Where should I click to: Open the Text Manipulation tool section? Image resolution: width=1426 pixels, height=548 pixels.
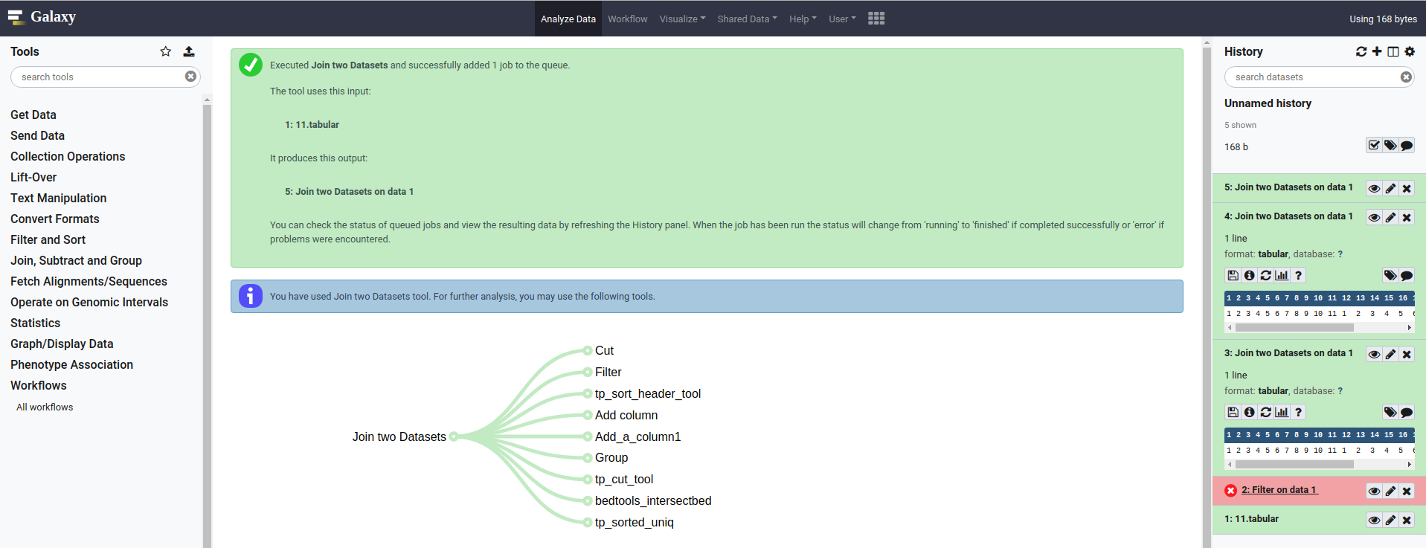[58, 198]
